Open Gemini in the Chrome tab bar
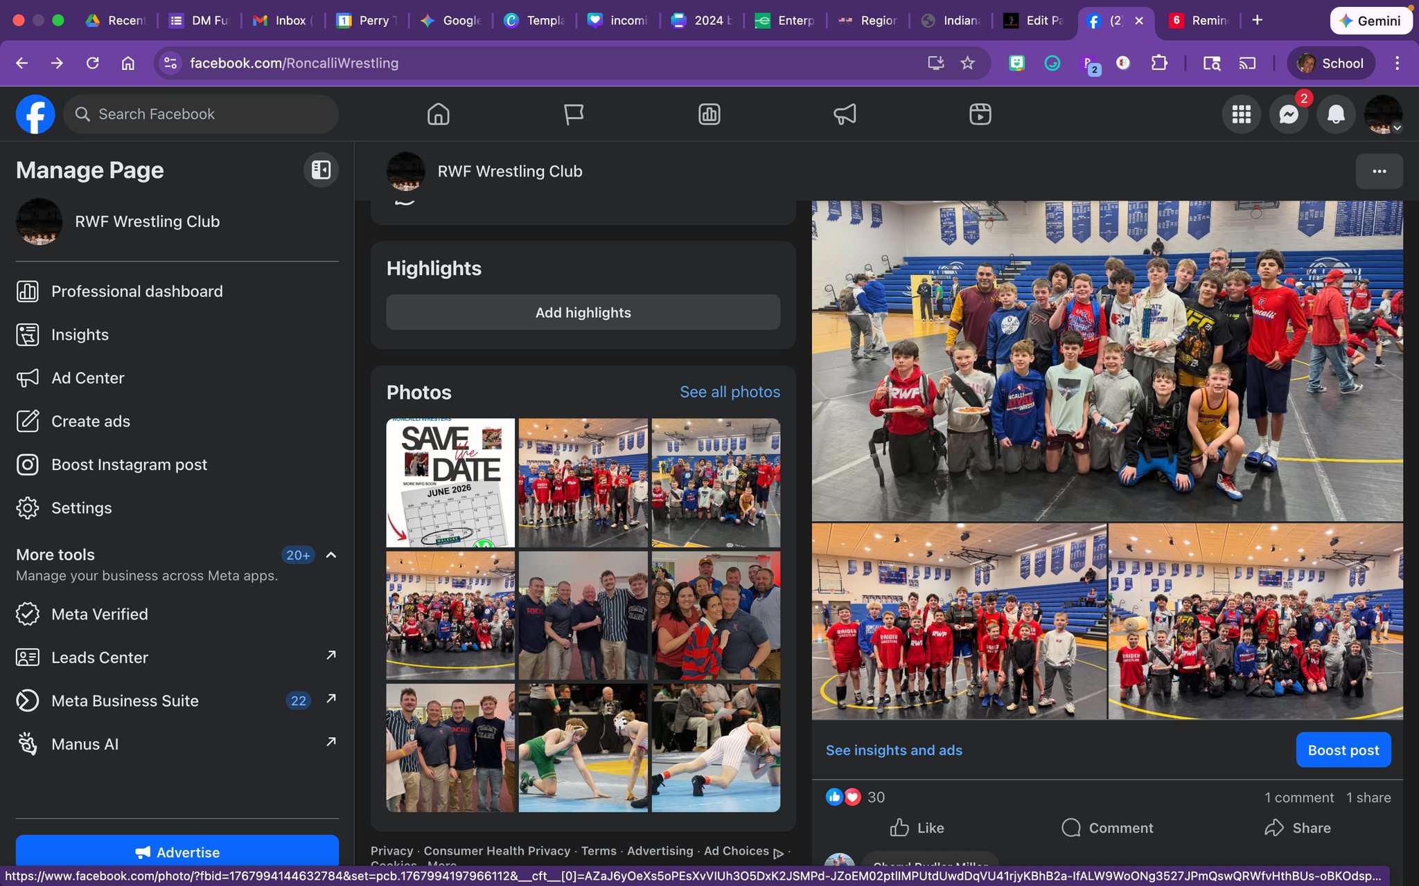The image size is (1419, 886). (x=1370, y=21)
